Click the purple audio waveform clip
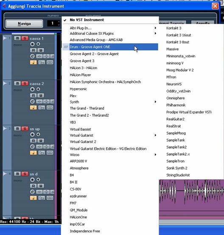This screenshot has height=235, width=224. click(x=191, y=195)
